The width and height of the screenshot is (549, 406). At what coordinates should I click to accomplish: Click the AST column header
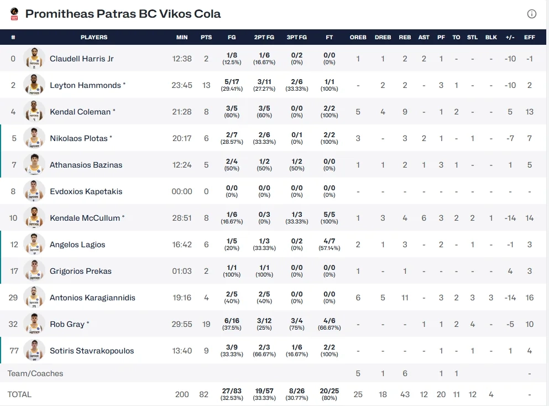(x=424, y=38)
